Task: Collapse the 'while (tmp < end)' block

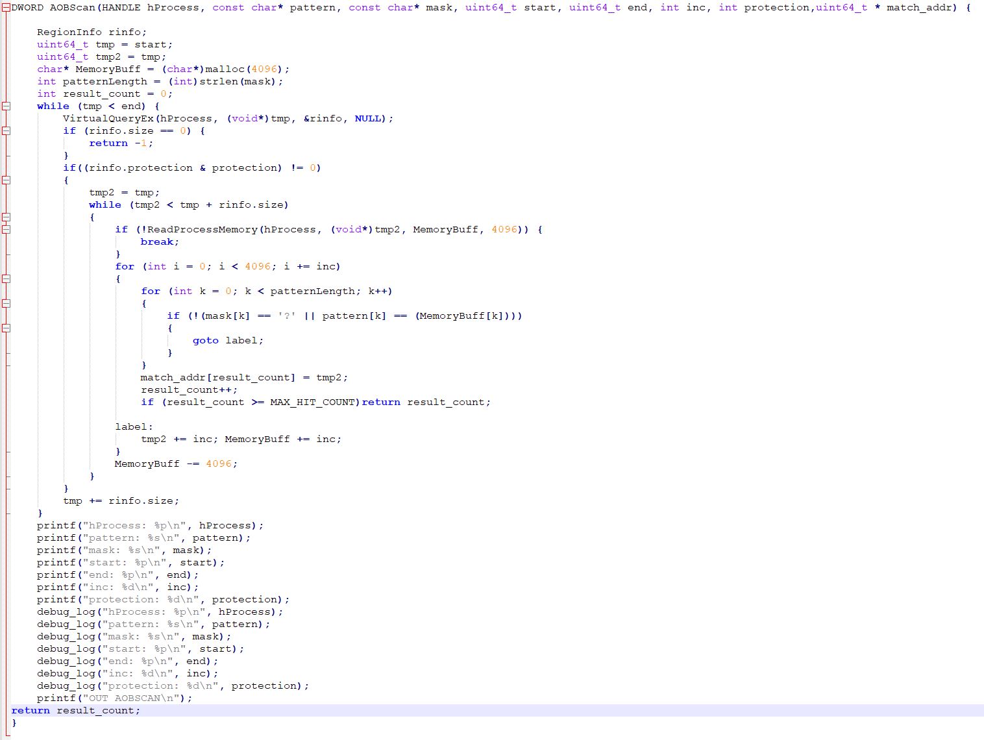Action: [x=6, y=106]
